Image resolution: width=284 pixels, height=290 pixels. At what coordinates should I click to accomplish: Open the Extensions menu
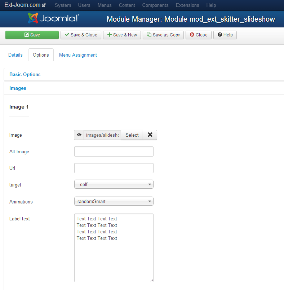(187, 5)
